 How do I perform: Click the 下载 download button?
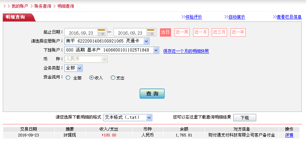[x=244, y=117]
